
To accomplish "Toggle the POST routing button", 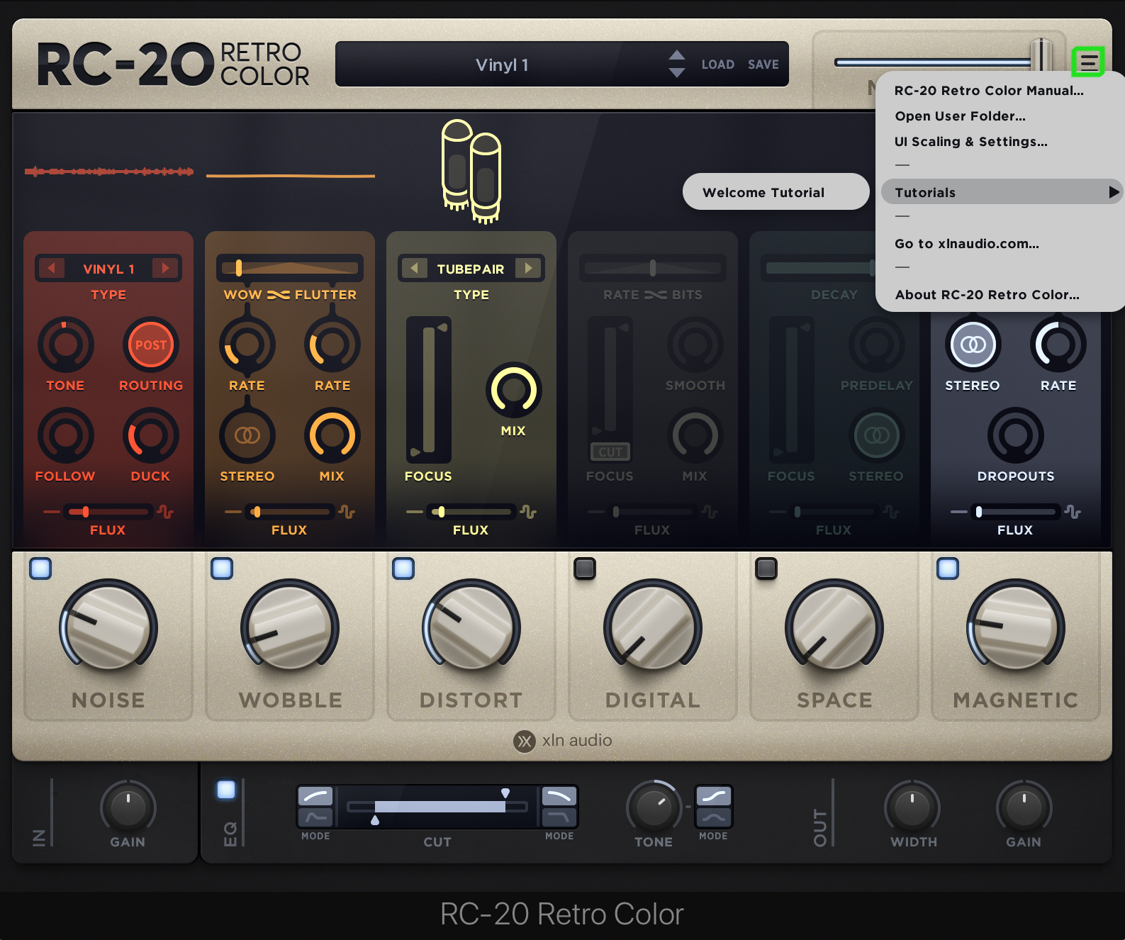I will point(150,345).
